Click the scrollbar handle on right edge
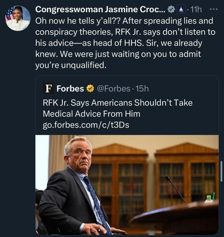Screen dimensions: 224x237 tap(222, 171)
